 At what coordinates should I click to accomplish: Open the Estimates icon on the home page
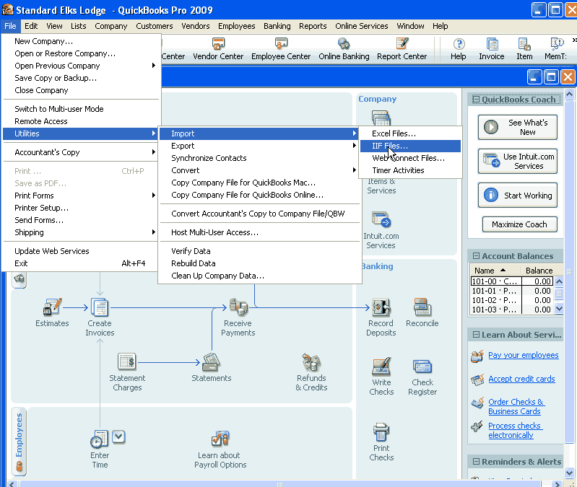pos(52,307)
